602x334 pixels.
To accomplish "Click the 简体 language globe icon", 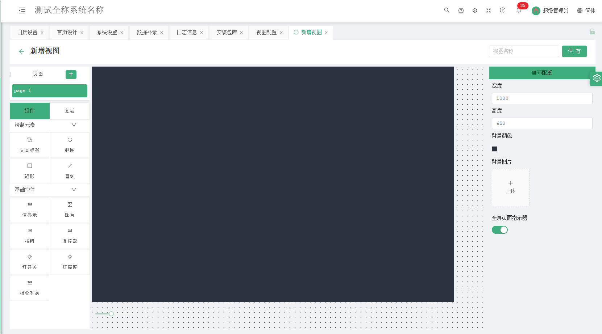I will pos(580,10).
